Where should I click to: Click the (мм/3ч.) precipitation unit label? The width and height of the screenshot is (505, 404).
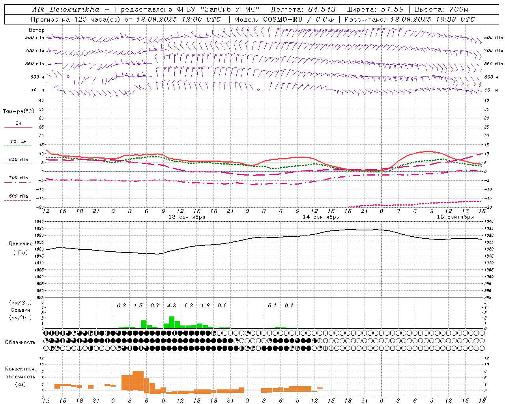point(20,303)
